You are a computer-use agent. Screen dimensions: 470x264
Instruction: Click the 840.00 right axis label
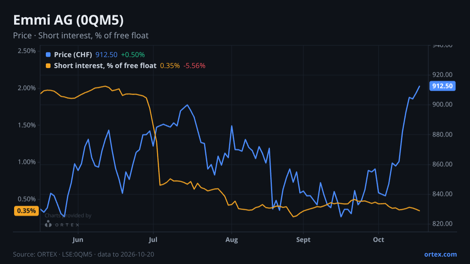pyautogui.click(x=442, y=194)
